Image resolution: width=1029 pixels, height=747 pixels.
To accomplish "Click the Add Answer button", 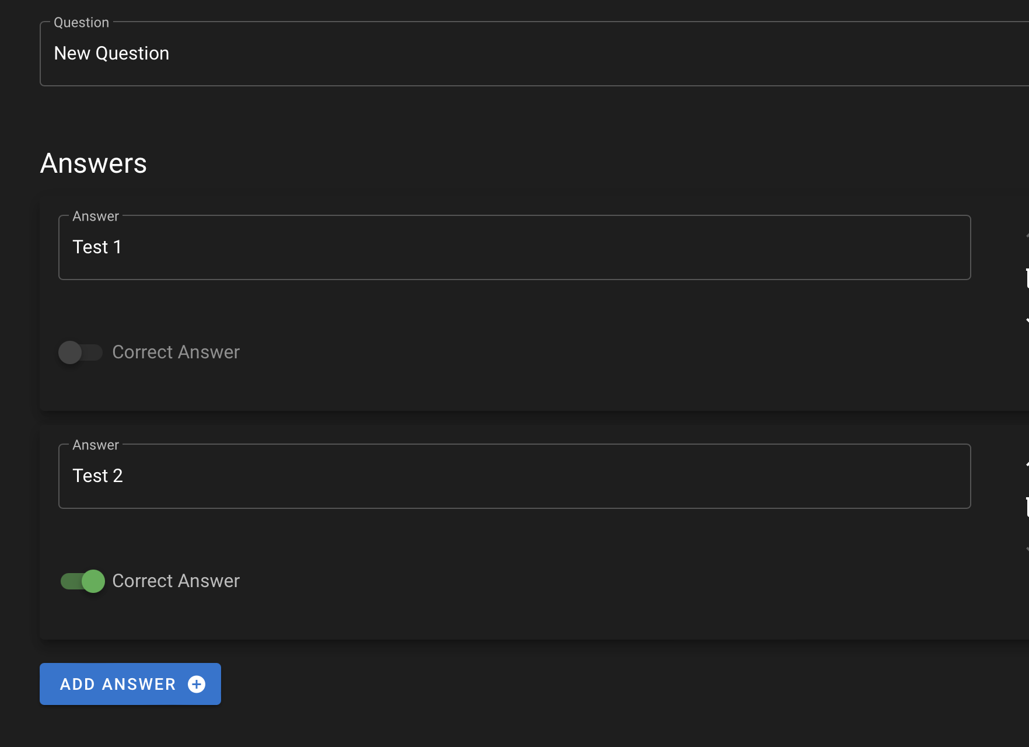I will click(x=130, y=684).
